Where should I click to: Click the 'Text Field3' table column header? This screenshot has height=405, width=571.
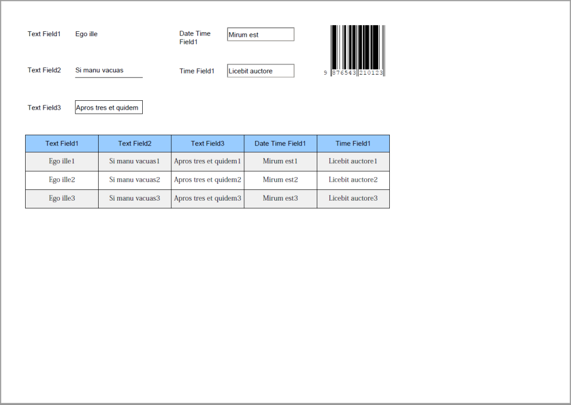coord(207,143)
